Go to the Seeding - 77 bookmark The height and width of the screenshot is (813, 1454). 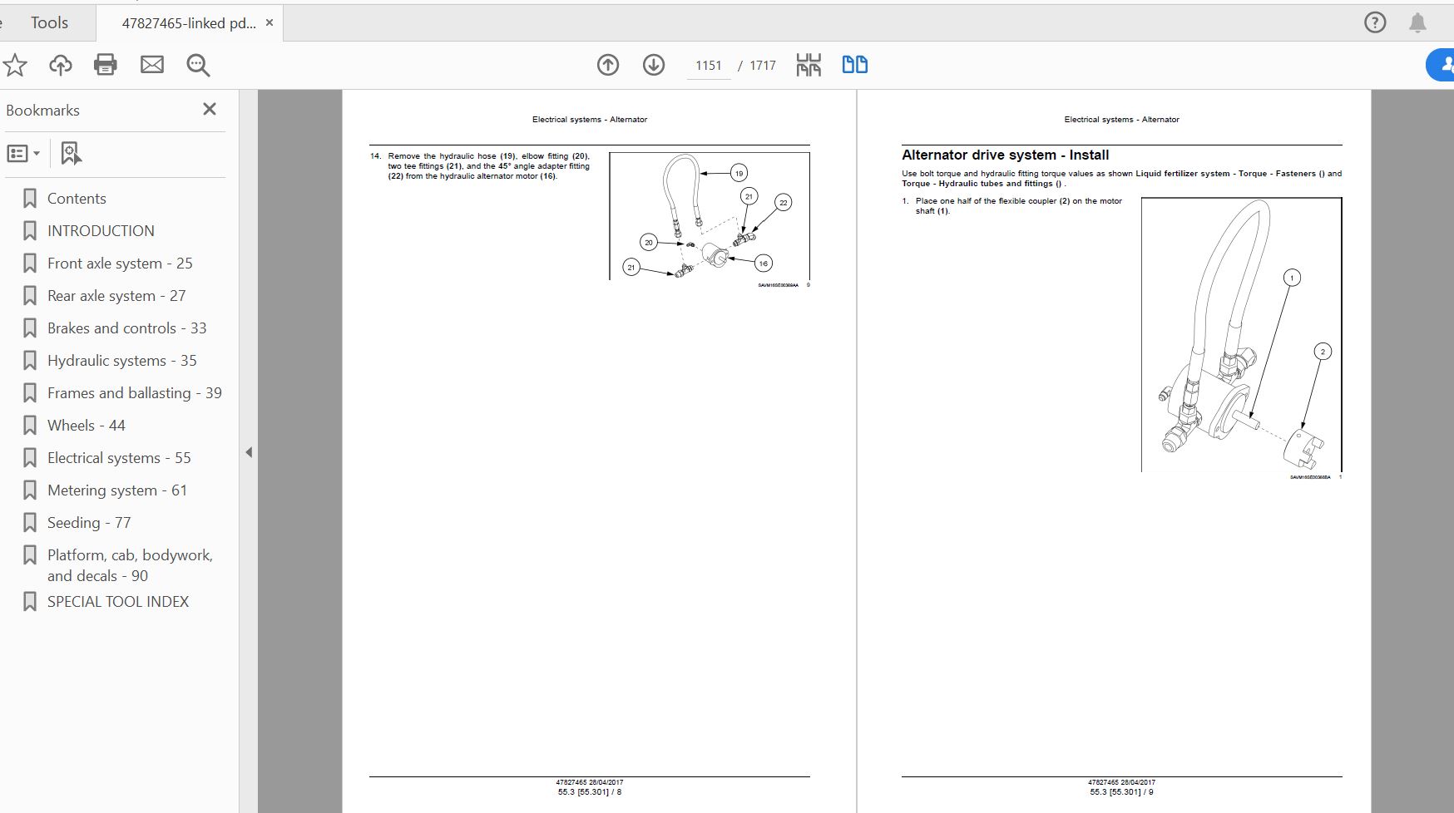[89, 522]
